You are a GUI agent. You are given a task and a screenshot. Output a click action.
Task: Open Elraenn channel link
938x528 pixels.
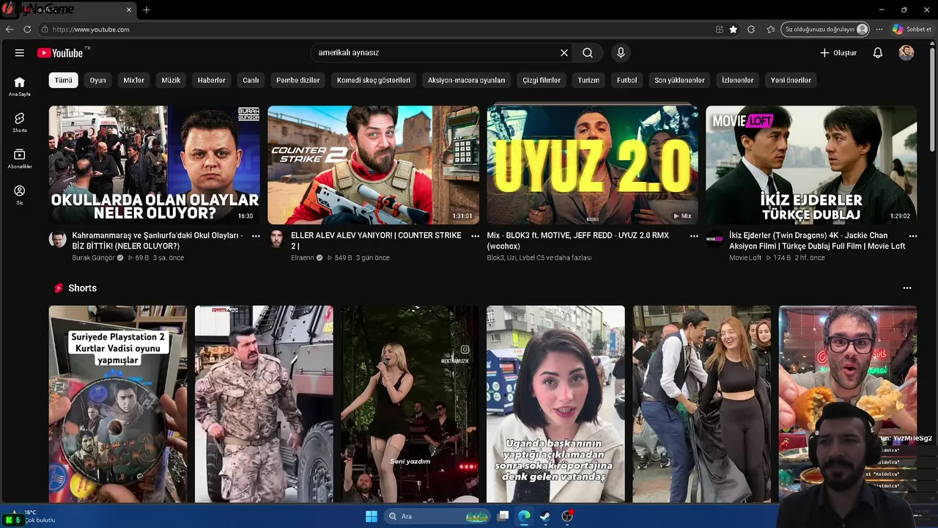302,258
